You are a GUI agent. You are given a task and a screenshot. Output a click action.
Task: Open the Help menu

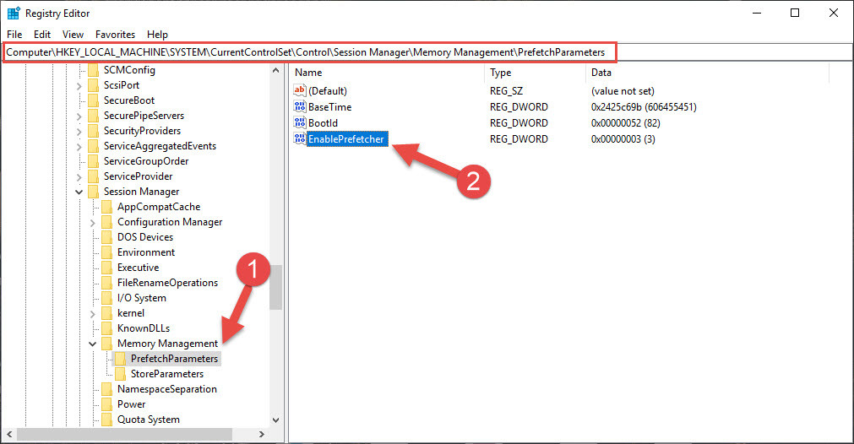(x=157, y=35)
